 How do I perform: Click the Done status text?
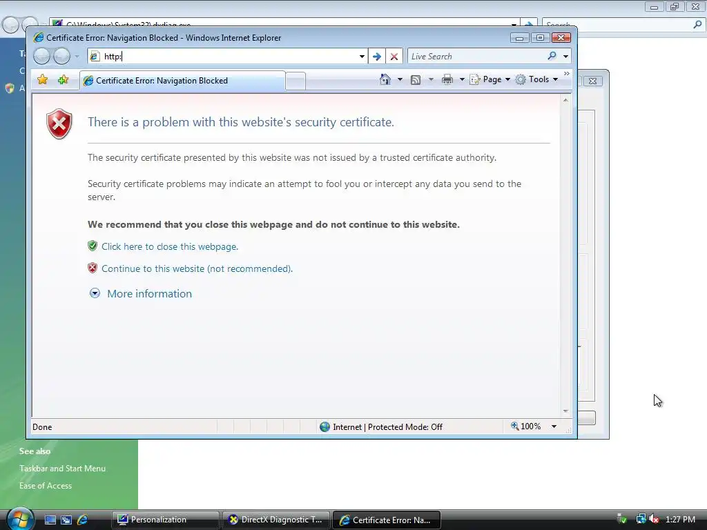(42, 427)
